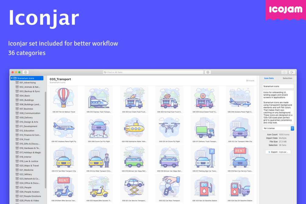Focus the Find in All Sets search field
Screen dimensions: 306x204
(153, 72)
